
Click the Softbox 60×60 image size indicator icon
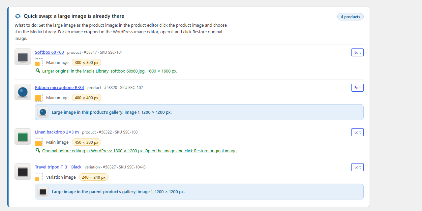point(39,62)
